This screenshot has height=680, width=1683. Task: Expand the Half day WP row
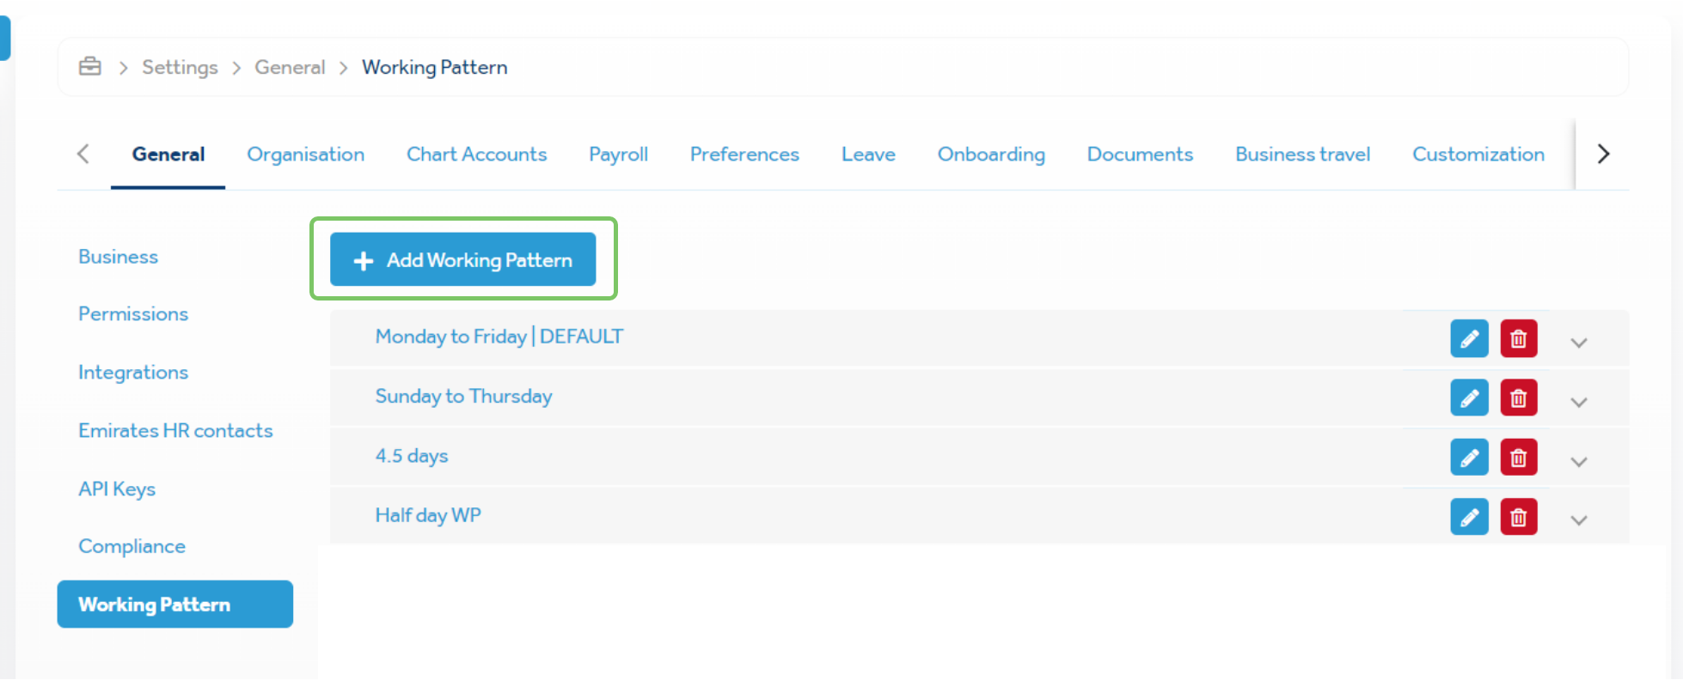(x=1578, y=520)
